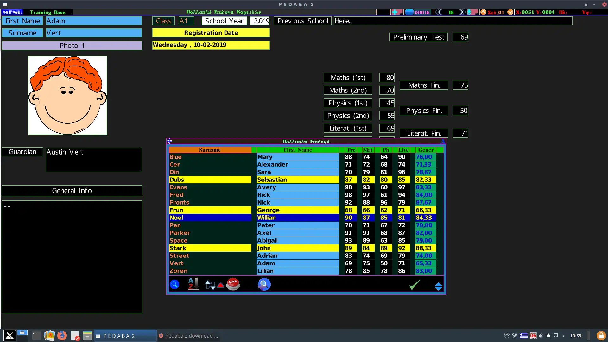Click the blue search magnifier icon
Viewport: 608px width, 342px height.
[x=174, y=284]
